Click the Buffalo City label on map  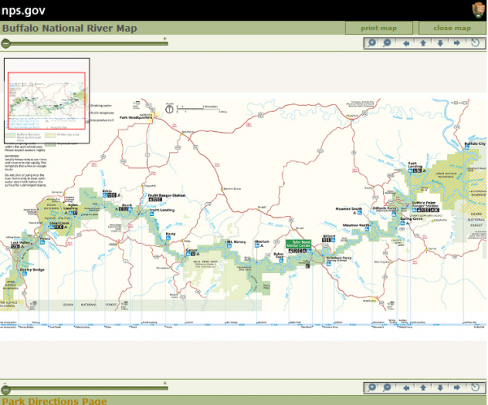[475, 143]
